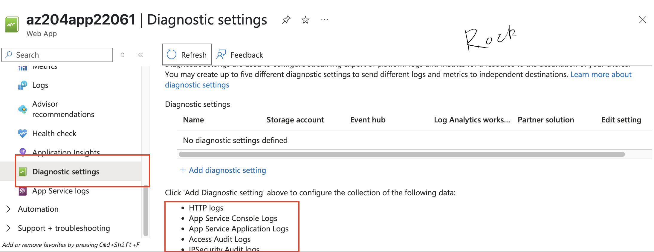
Task: Click into the sidebar Search field
Action: [57, 55]
